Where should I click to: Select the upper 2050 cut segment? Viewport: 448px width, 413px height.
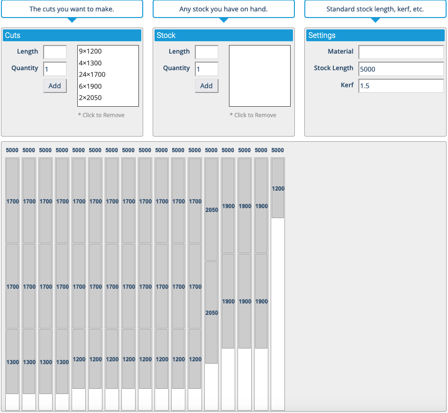tap(211, 210)
